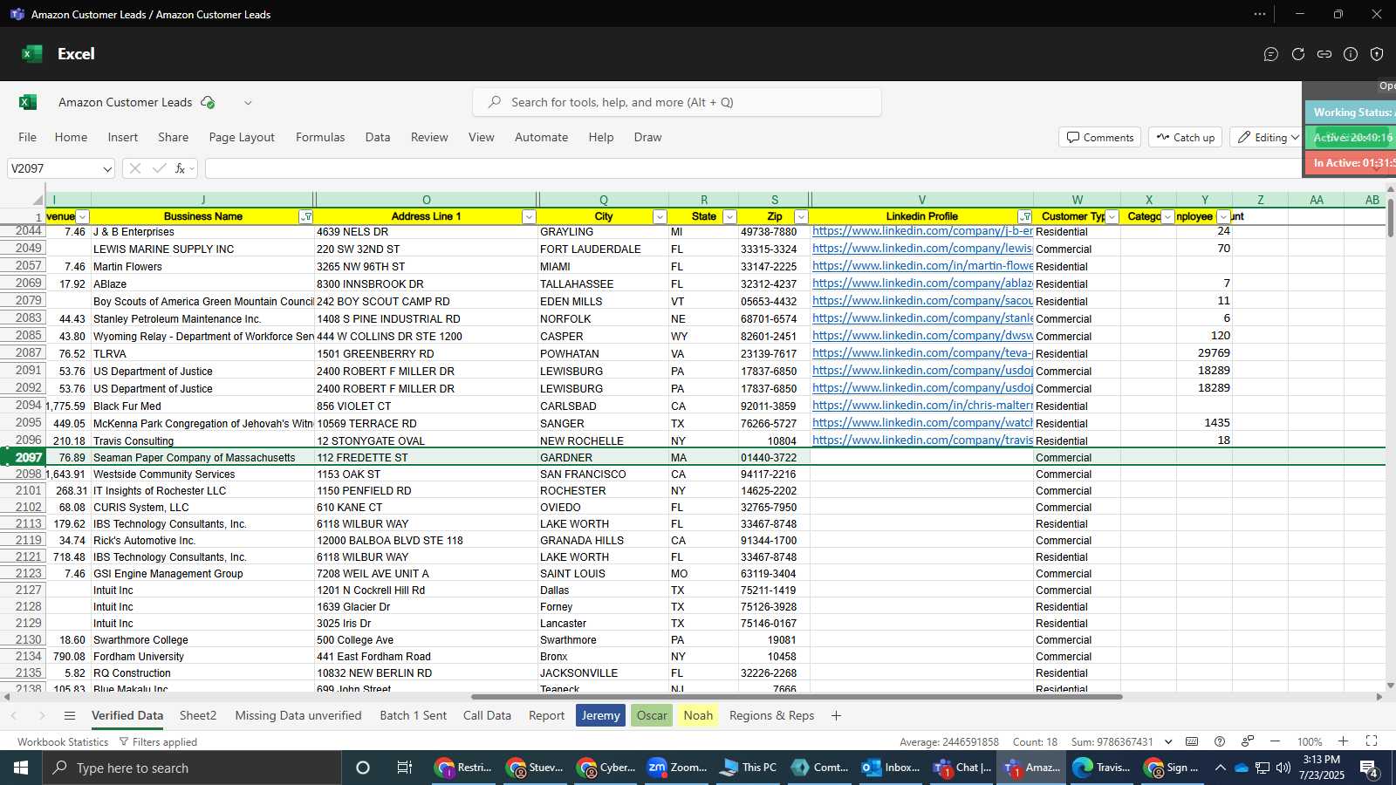Zoom out with the minus icon
This screenshot has height=785, width=1396.
pos(1275,741)
